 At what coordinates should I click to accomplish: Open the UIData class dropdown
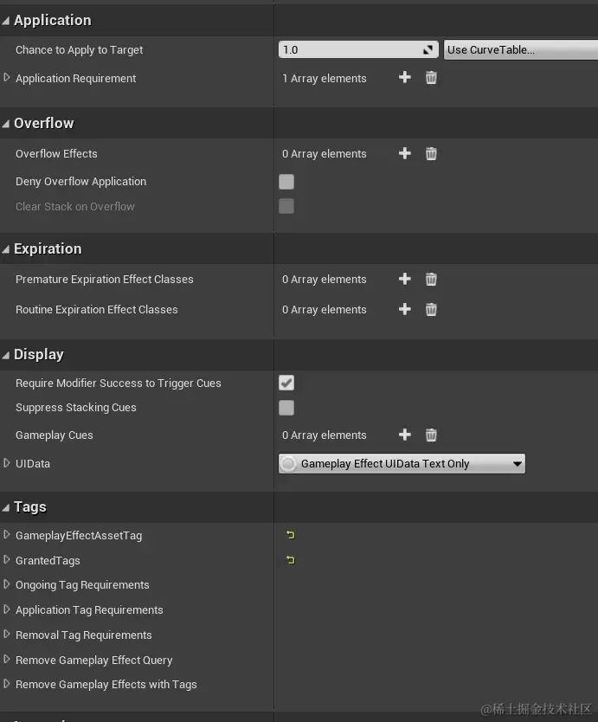point(402,464)
